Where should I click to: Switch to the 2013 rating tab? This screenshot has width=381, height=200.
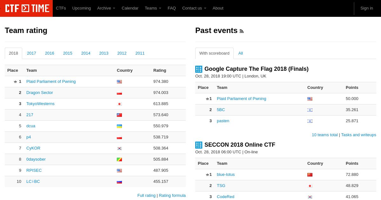tap(104, 53)
